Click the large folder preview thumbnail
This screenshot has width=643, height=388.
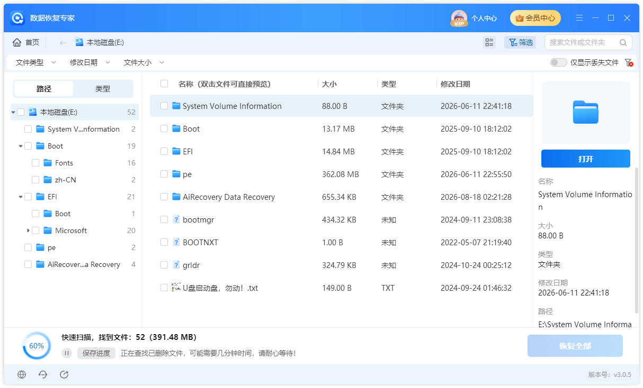point(585,112)
